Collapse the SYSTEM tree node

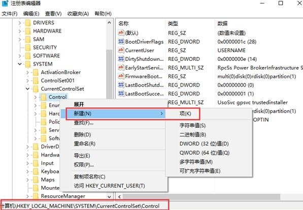click(20, 64)
